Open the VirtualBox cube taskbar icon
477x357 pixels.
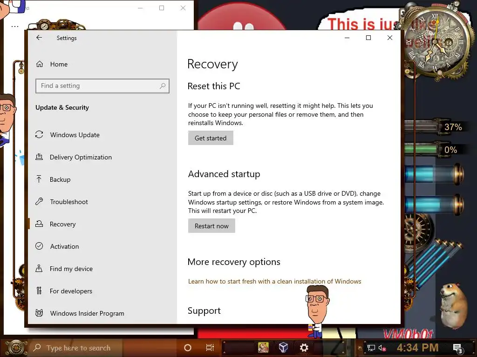(x=284, y=347)
